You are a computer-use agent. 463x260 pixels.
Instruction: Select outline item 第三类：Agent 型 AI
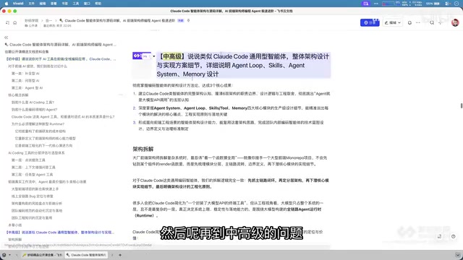[27, 88]
